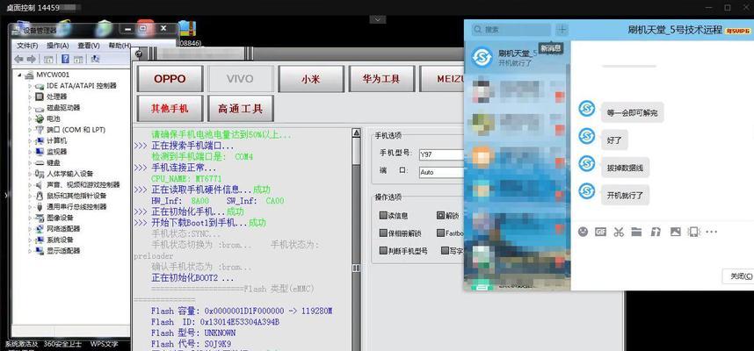Expand the IDE ATA/ATAPI 控制器 node

point(30,85)
